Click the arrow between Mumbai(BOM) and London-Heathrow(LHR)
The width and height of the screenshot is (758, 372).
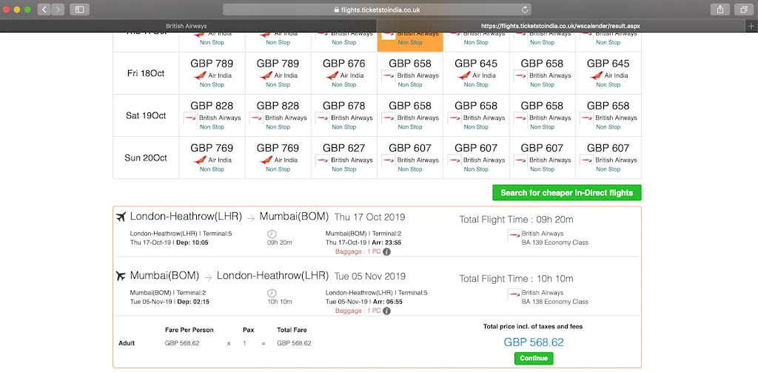[x=208, y=277]
